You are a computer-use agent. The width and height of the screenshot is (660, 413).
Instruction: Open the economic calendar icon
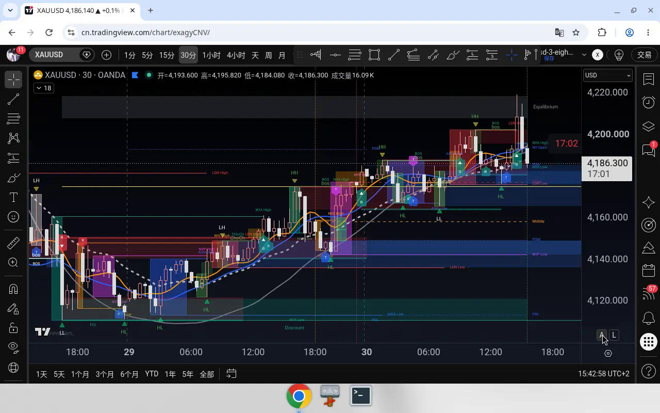(x=649, y=270)
